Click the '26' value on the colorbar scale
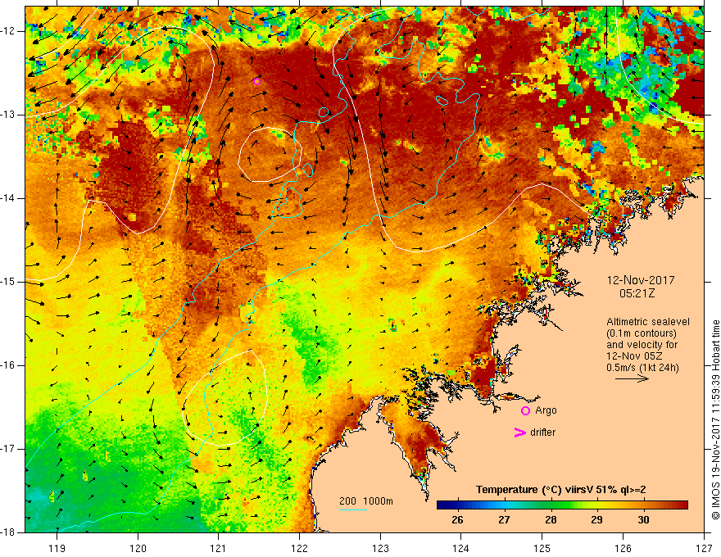 tap(457, 520)
